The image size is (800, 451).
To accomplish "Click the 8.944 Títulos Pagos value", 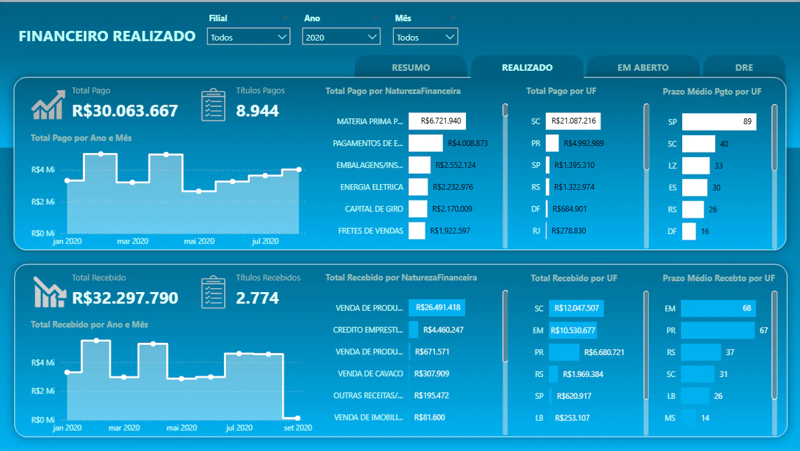I will [x=257, y=111].
